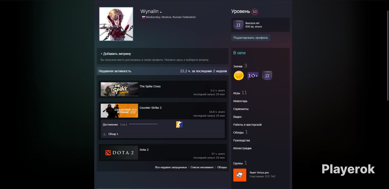The width and height of the screenshot is (389, 189).
Task: Open the Dota 2 title link
Action: (144, 150)
